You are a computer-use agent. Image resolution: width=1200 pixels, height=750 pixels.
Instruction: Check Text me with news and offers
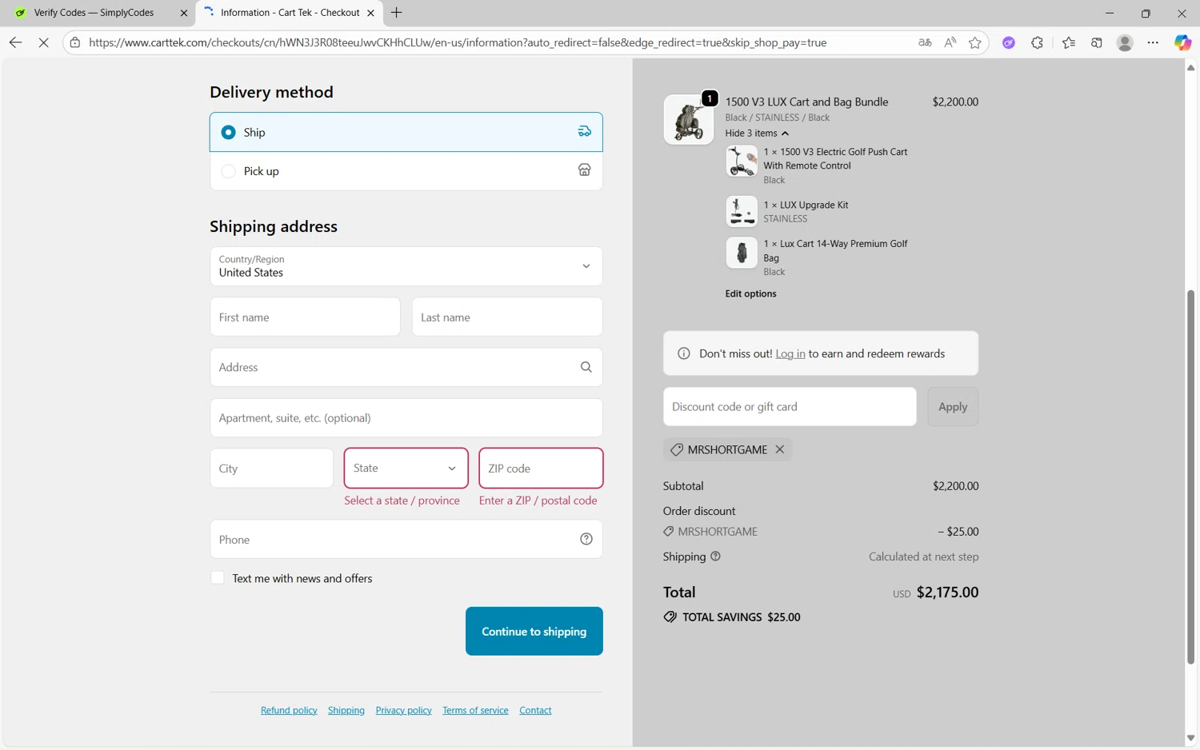(x=217, y=577)
